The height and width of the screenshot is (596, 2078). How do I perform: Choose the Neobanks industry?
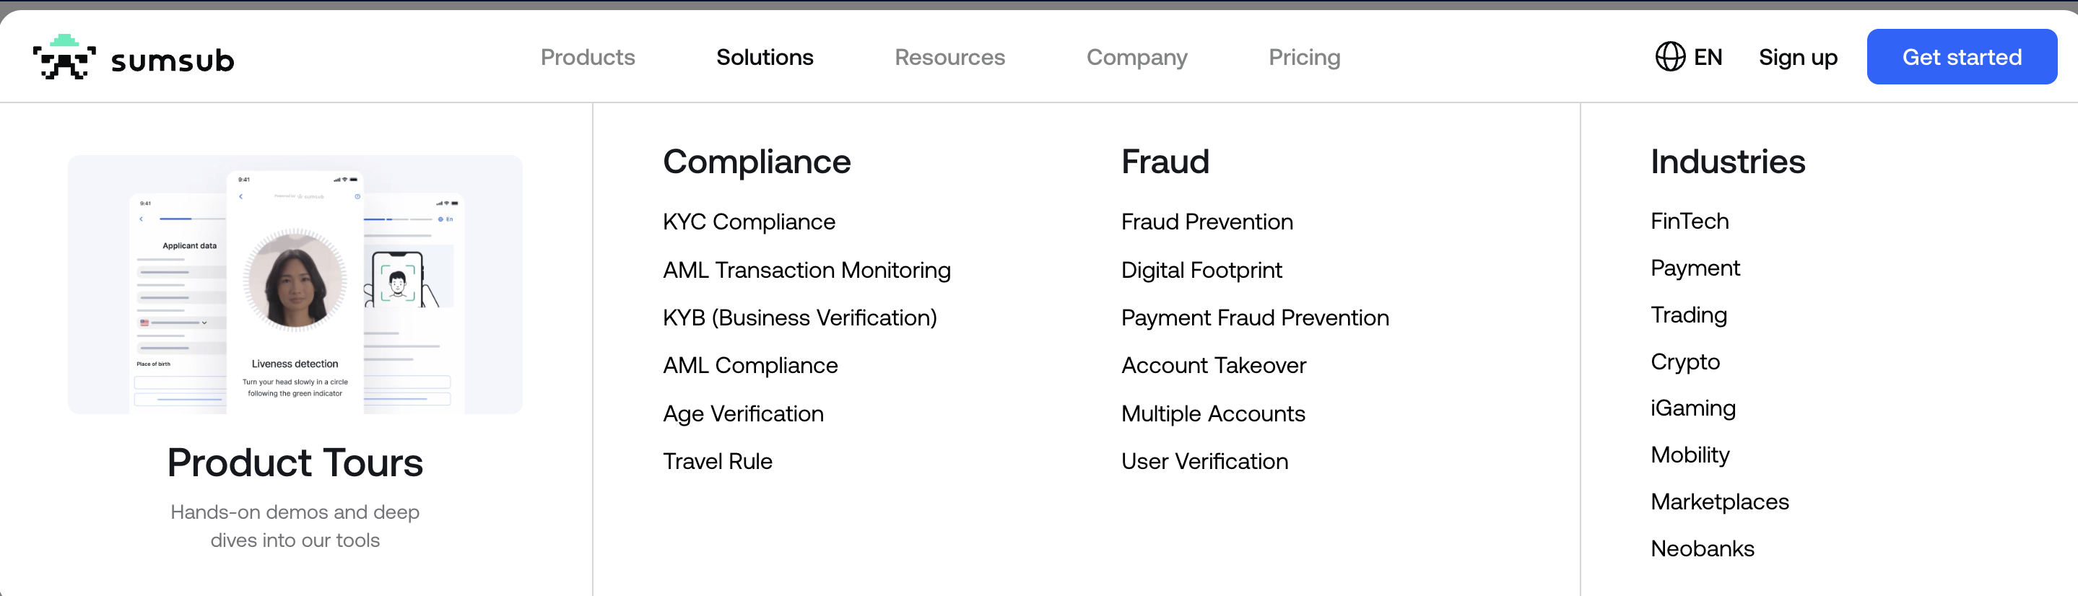point(1702,548)
